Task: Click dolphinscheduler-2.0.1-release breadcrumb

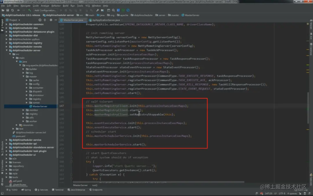Action: [21, 15]
